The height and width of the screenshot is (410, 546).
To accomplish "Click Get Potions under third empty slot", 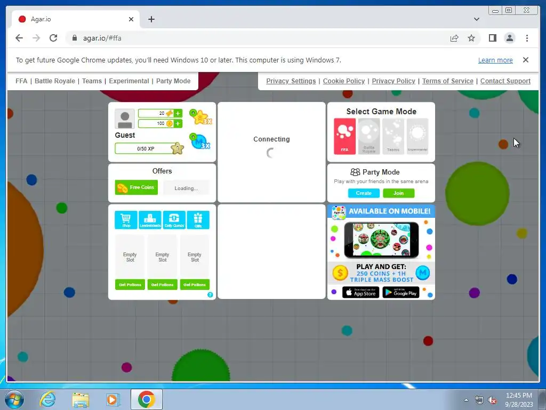I will pos(195,285).
